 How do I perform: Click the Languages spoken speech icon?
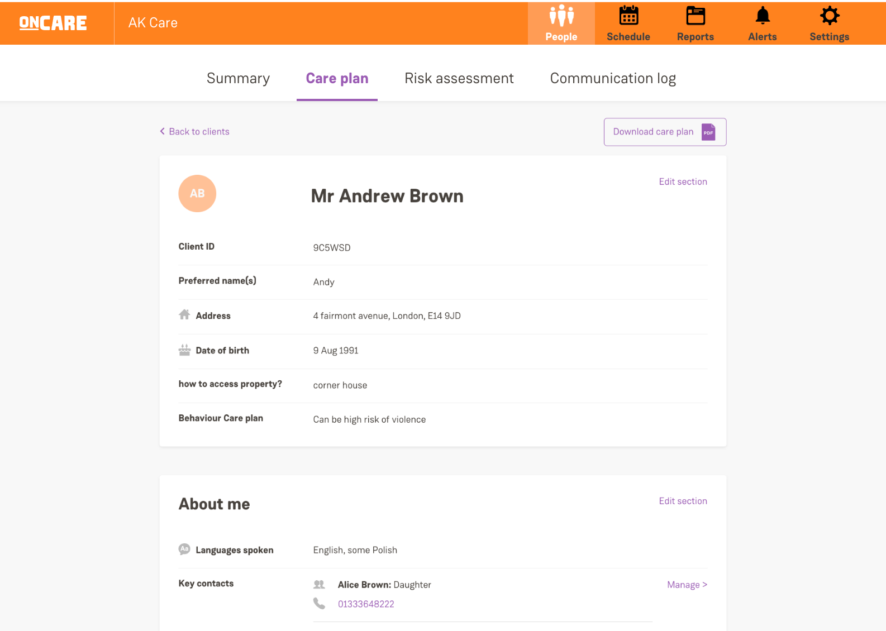click(184, 549)
